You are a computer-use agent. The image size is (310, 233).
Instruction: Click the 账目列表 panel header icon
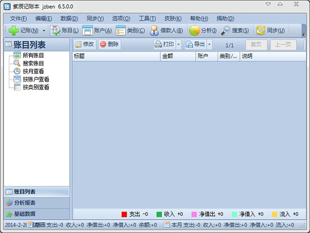[8, 44]
